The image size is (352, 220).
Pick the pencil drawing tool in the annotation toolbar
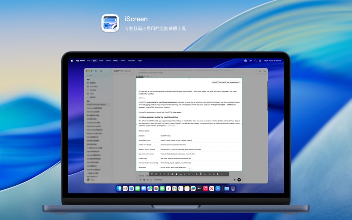click(169, 174)
